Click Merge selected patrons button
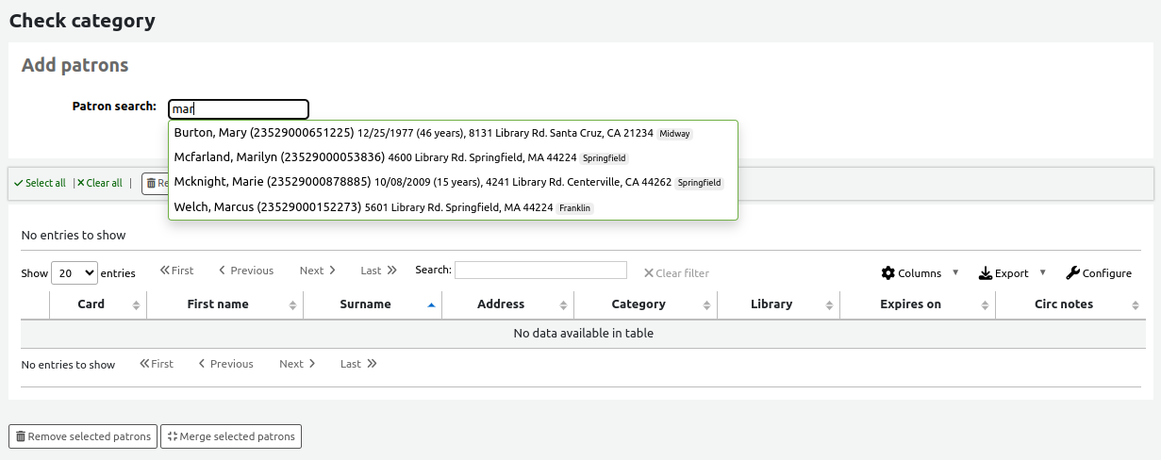 coord(231,436)
